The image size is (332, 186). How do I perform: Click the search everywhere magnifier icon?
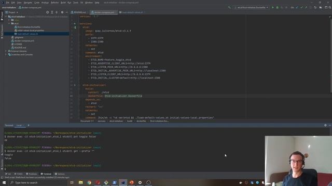click(330, 7)
